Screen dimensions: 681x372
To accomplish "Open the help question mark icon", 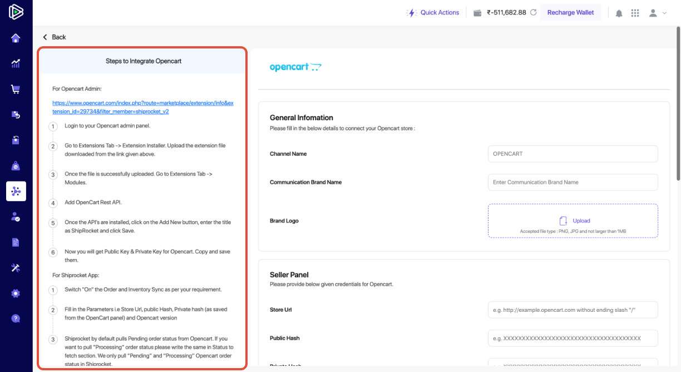I will (x=16, y=319).
